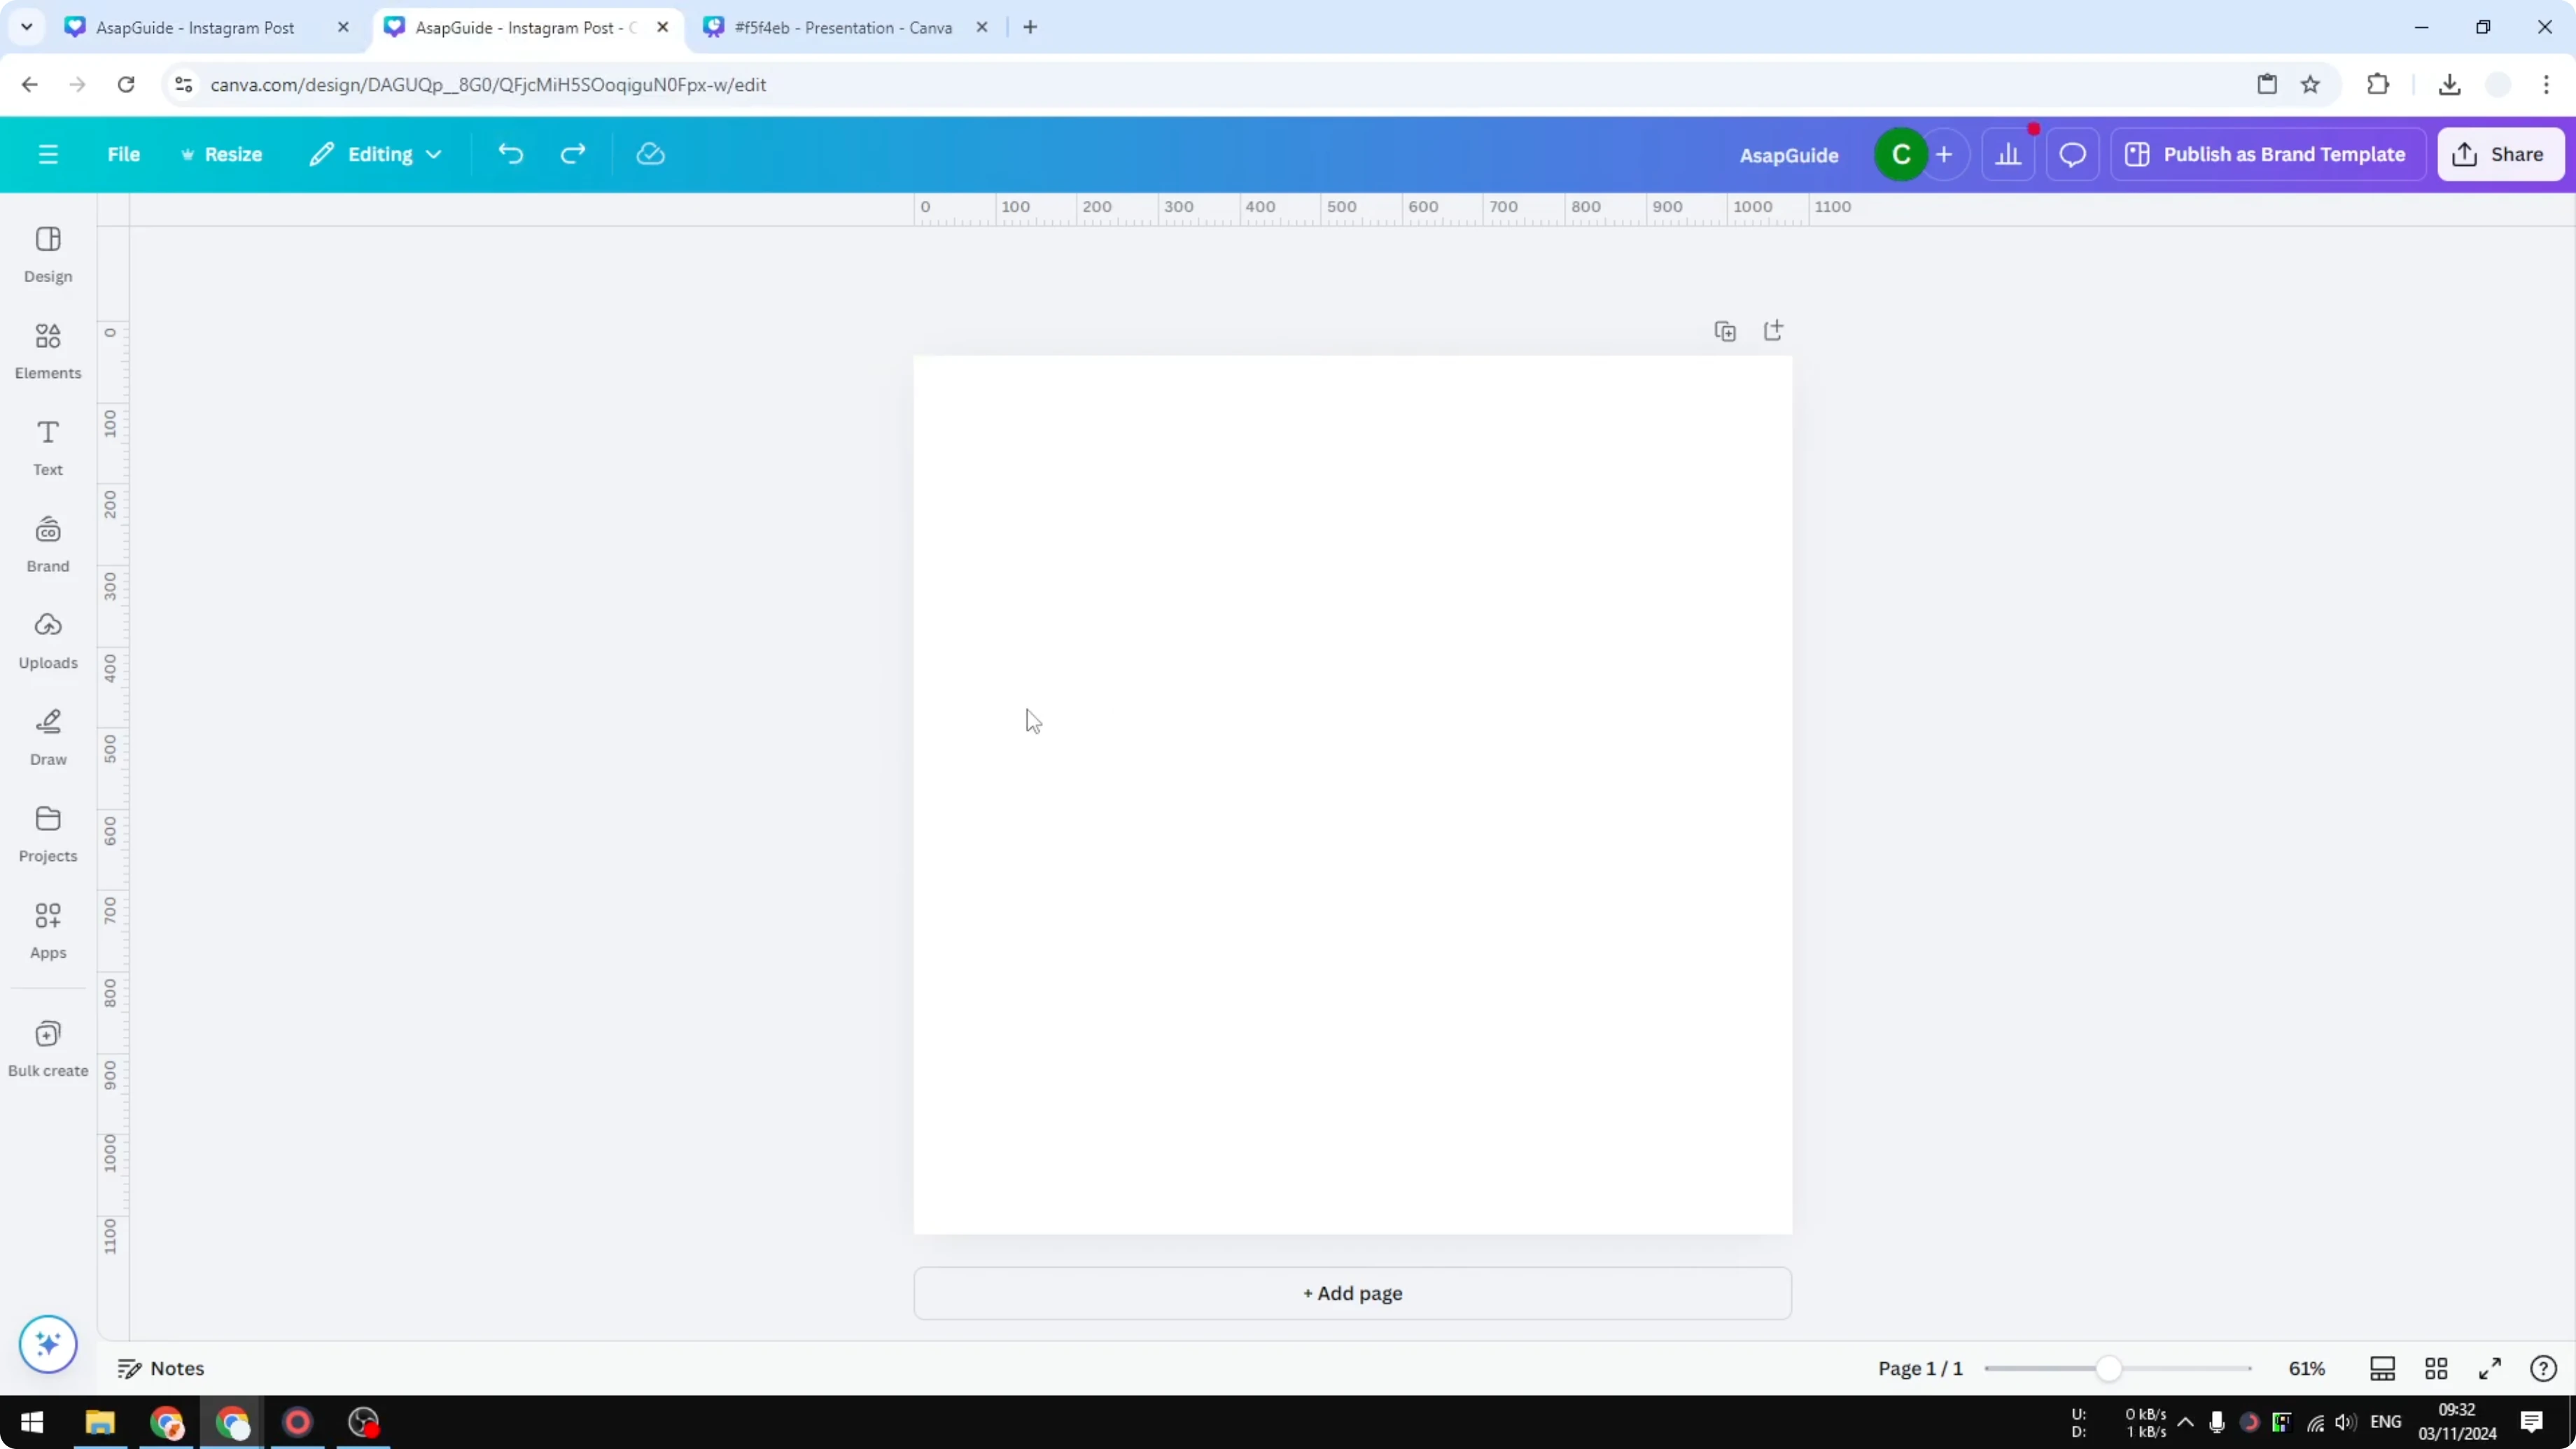Toggle full screen presentation mode
Viewport: 2576px width, 1449px height.
pos(2490,1368)
